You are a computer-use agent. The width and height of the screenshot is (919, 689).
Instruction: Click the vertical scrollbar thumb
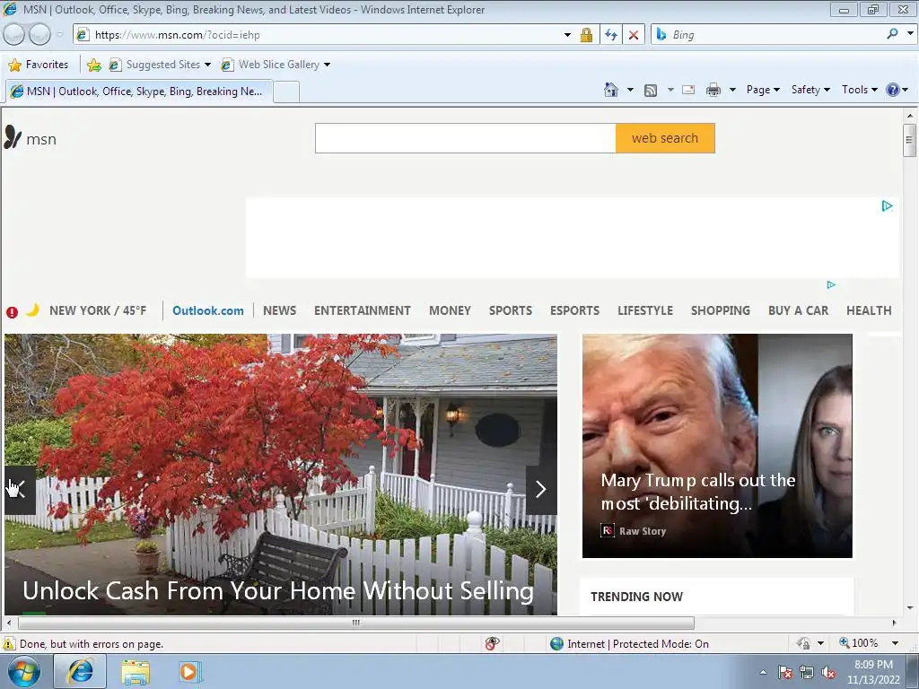(909, 140)
